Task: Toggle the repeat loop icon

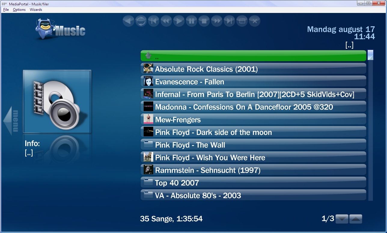Action: pyautogui.click(x=242, y=21)
